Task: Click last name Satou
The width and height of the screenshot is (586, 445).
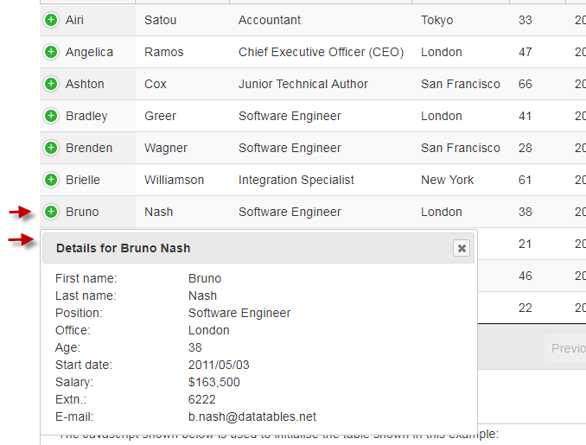Action: coord(160,20)
